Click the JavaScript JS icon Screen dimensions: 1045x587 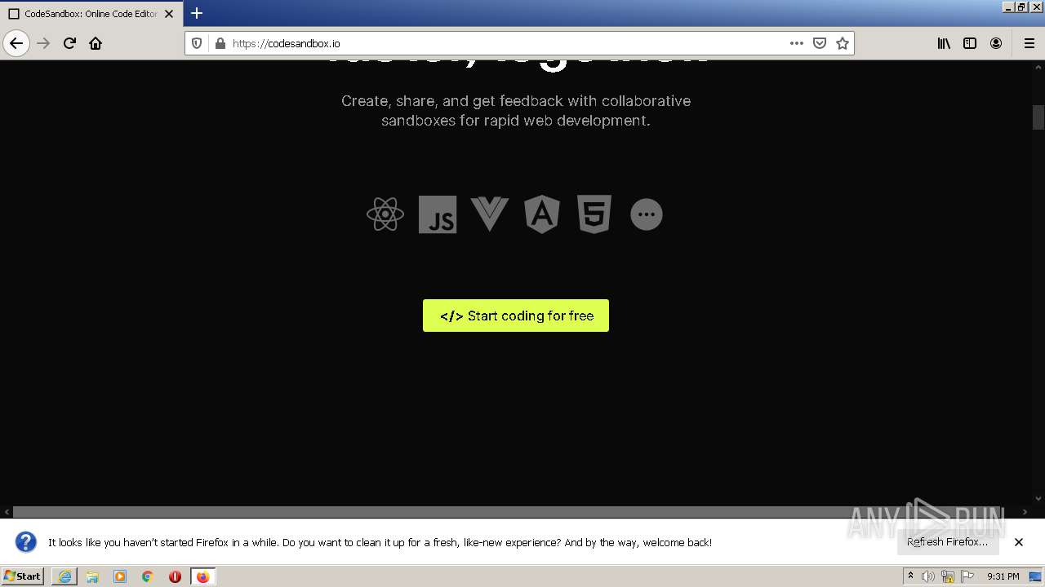coord(438,214)
